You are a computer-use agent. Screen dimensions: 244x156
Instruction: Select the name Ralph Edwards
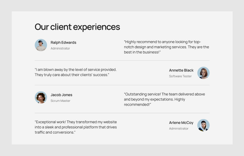(64, 42)
